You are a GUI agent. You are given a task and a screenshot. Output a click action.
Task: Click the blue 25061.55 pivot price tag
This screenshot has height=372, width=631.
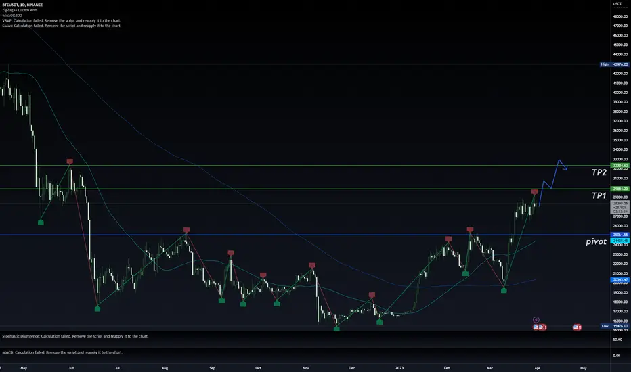point(619,235)
